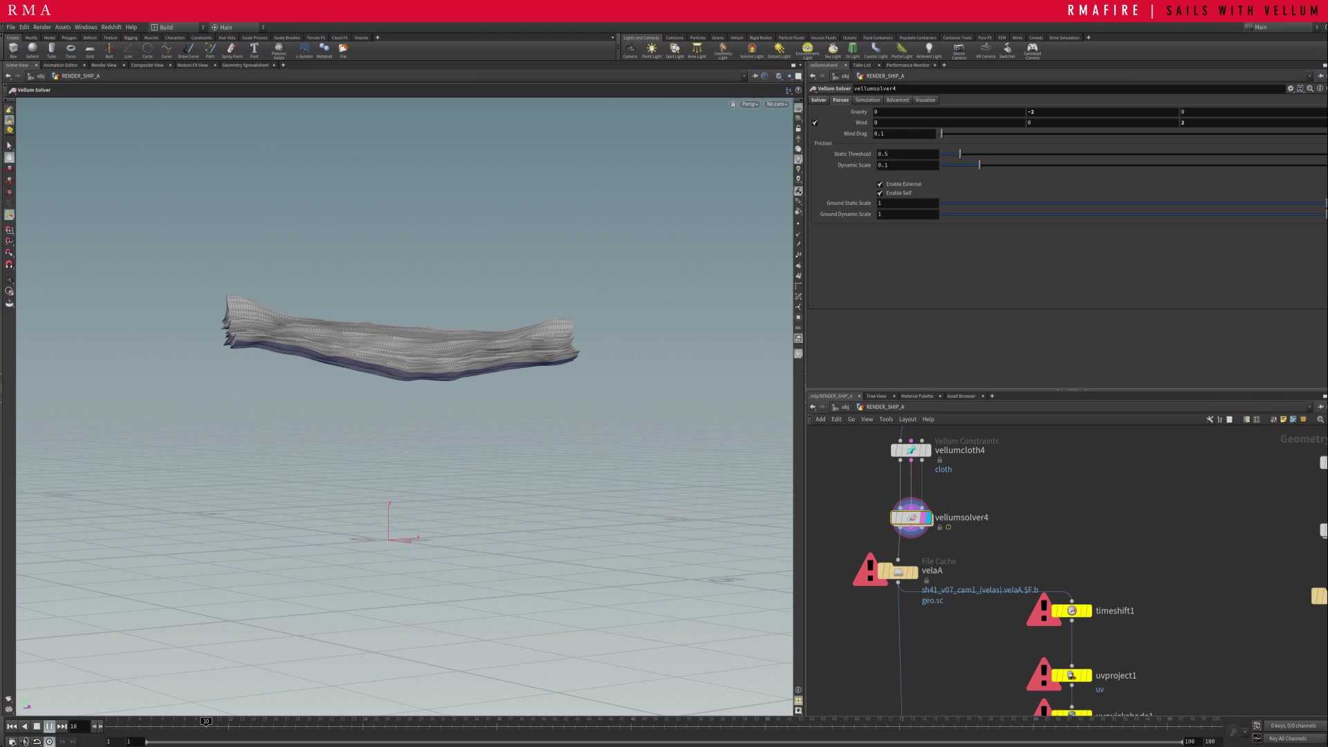Open the Windows menu
Image resolution: width=1328 pixels, height=747 pixels.
click(86, 27)
